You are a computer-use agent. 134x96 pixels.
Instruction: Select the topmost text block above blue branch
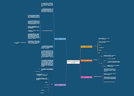tap(47, 5)
